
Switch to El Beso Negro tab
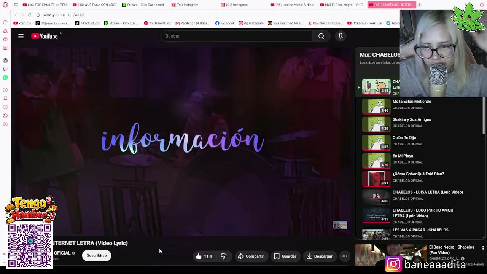(342, 5)
